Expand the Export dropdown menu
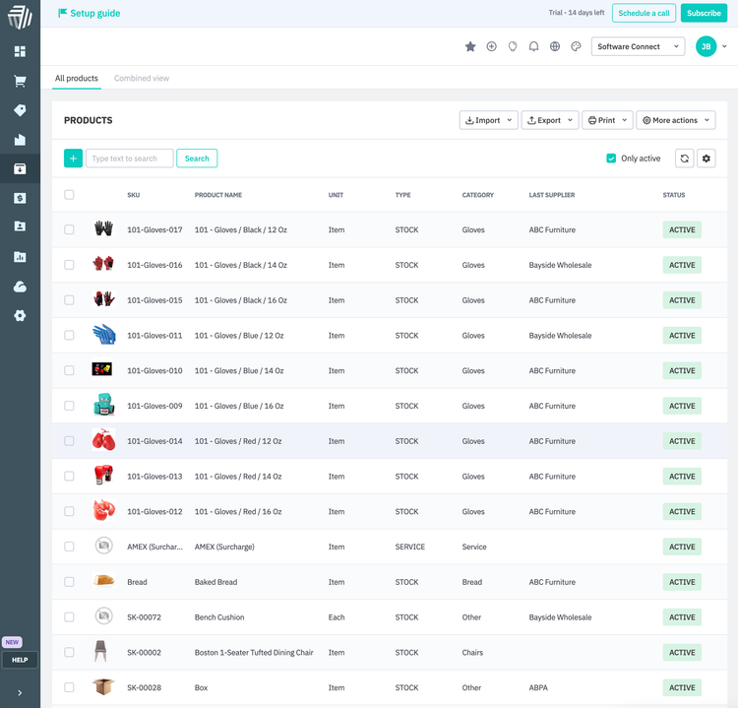The width and height of the screenshot is (738, 708). tap(549, 120)
